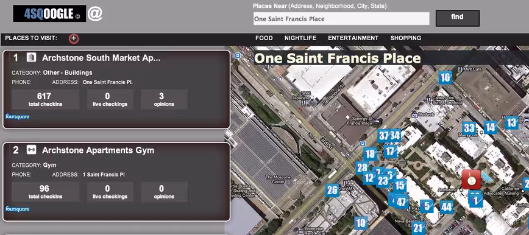Open the FOOD category
This screenshot has height=235, width=529.
click(x=264, y=38)
